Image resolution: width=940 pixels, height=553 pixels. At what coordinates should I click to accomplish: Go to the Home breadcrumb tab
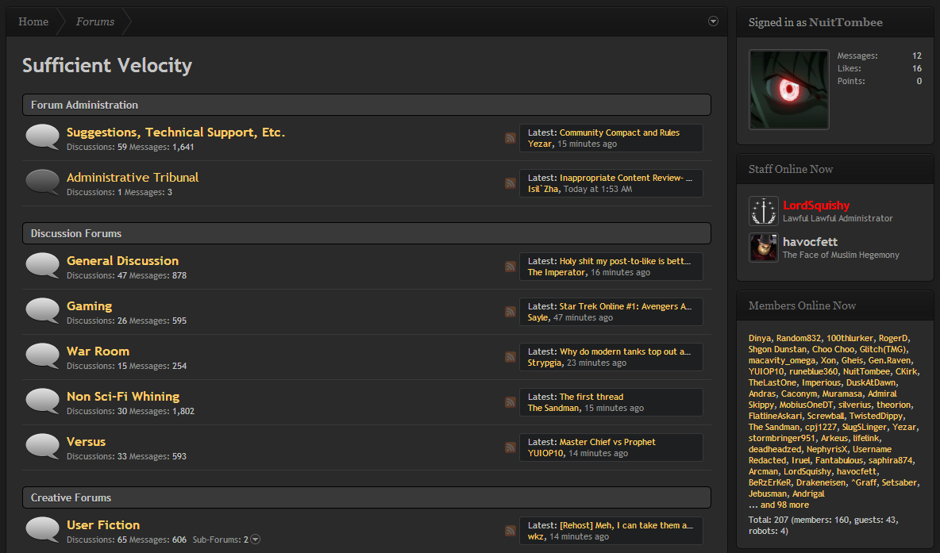(x=33, y=21)
